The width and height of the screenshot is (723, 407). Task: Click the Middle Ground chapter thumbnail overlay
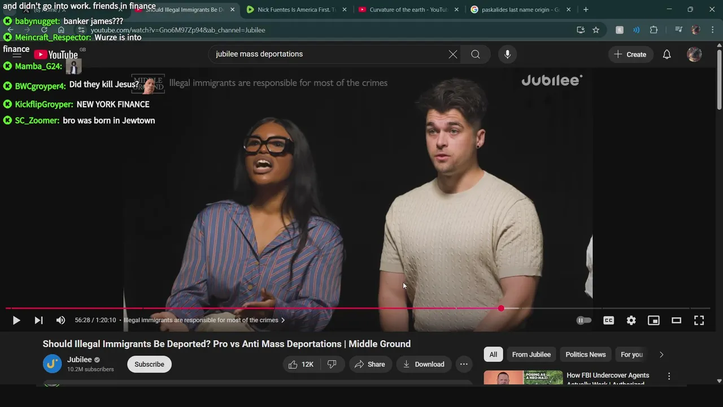[x=148, y=83]
